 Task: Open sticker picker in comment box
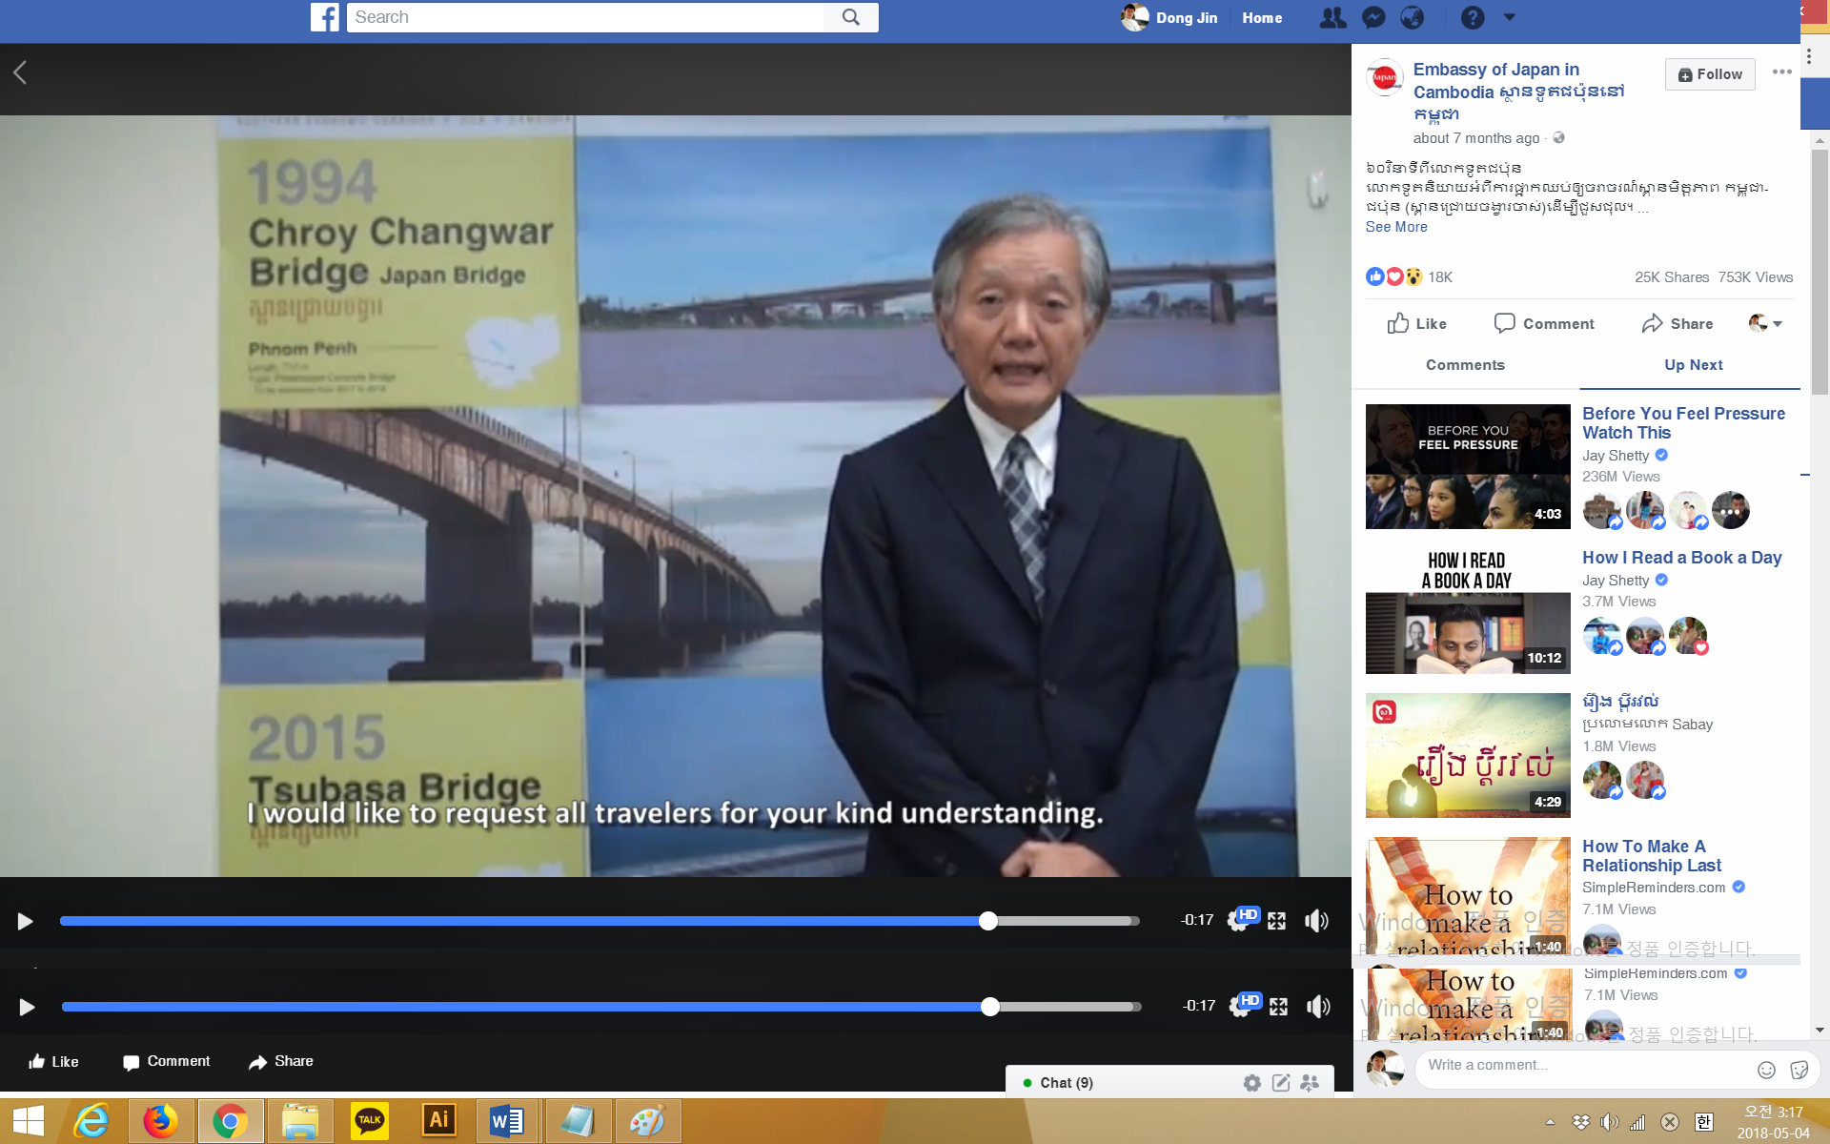pyautogui.click(x=1799, y=1070)
